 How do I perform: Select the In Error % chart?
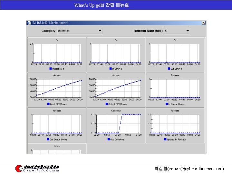coord(116,54)
